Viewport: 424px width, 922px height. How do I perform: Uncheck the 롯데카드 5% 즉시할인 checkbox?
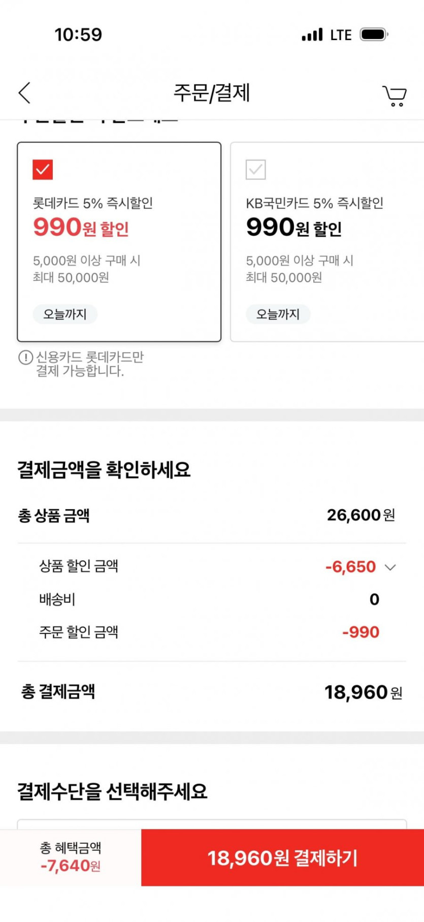click(43, 170)
